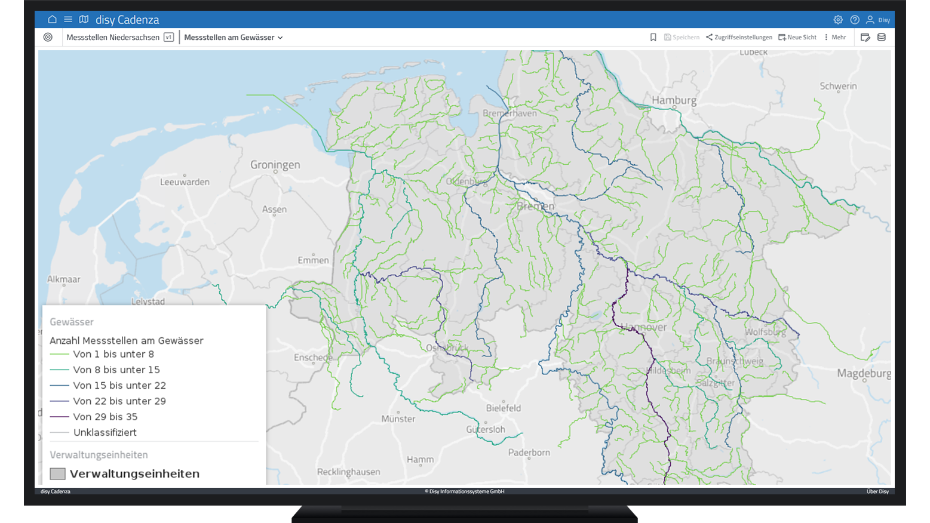Click the 'Über Disy' link in the footer
This screenshot has height=523, width=930.
[879, 491]
